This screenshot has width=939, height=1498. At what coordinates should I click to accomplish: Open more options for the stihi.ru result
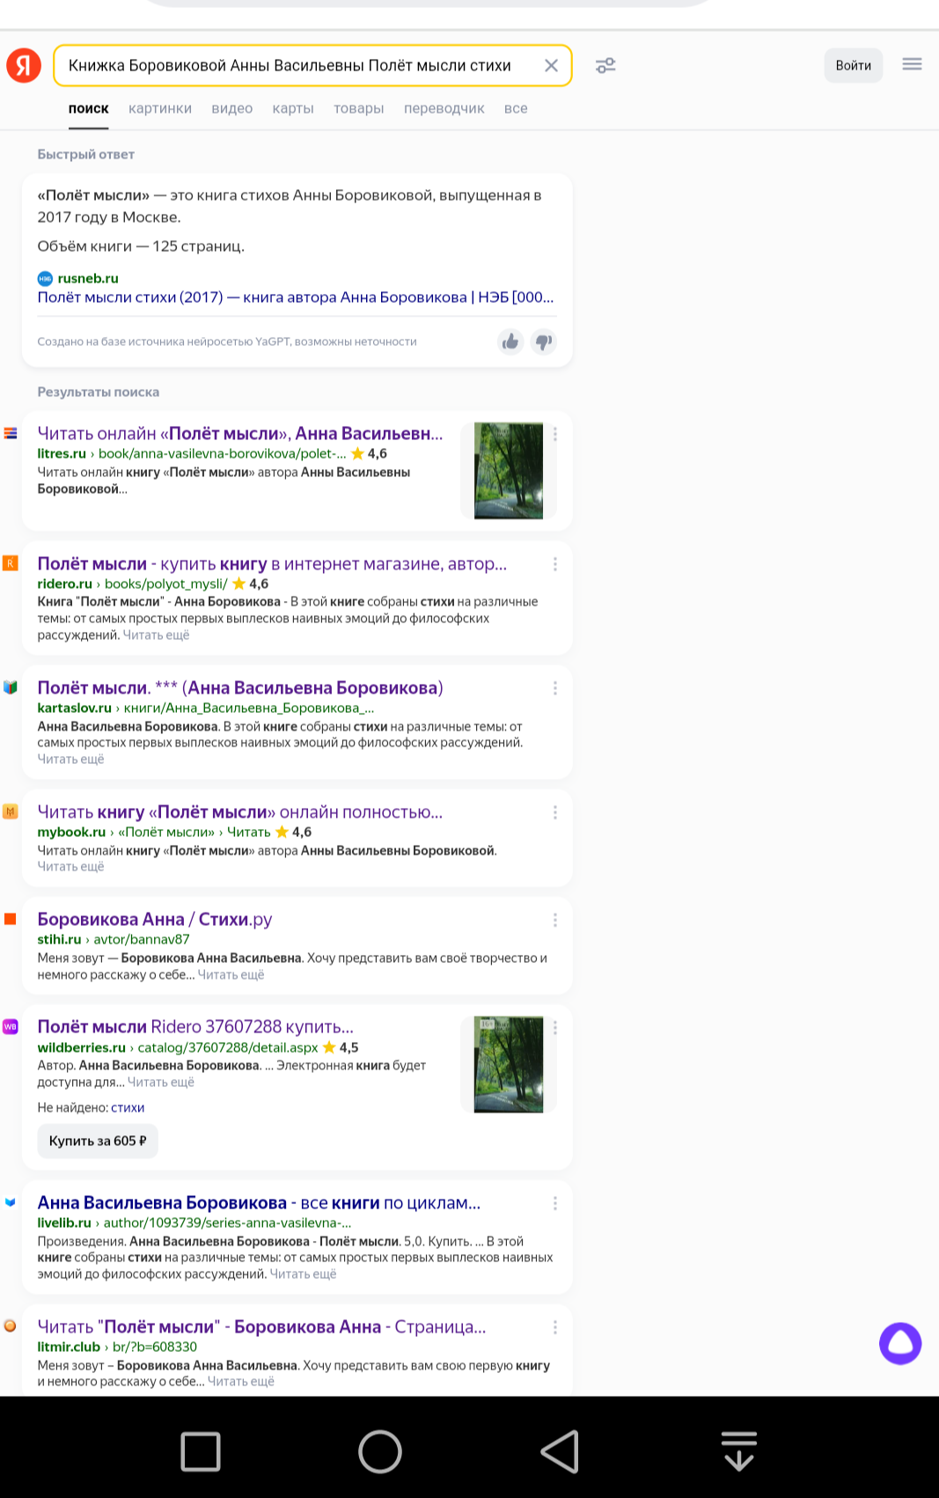(x=555, y=920)
